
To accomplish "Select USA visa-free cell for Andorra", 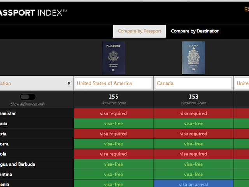I will pyautogui.click(x=113, y=144).
